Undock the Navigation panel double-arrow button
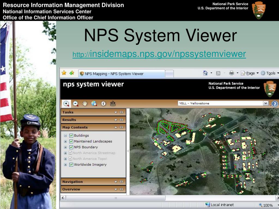This screenshot has width=279, height=209. coord(122,182)
